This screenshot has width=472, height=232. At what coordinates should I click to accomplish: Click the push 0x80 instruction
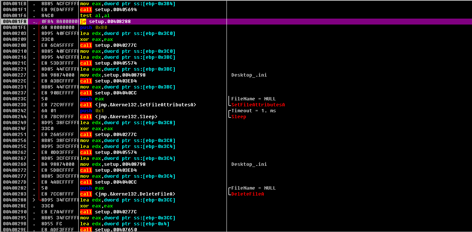tap(94, 28)
